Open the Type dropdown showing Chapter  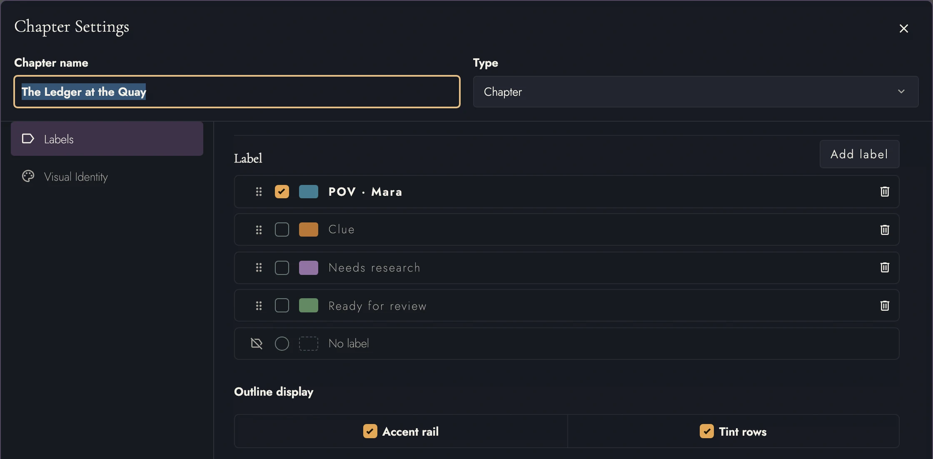coord(696,92)
